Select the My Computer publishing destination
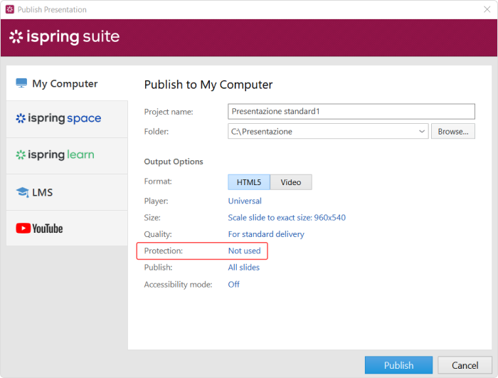 (x=67, y=83)
